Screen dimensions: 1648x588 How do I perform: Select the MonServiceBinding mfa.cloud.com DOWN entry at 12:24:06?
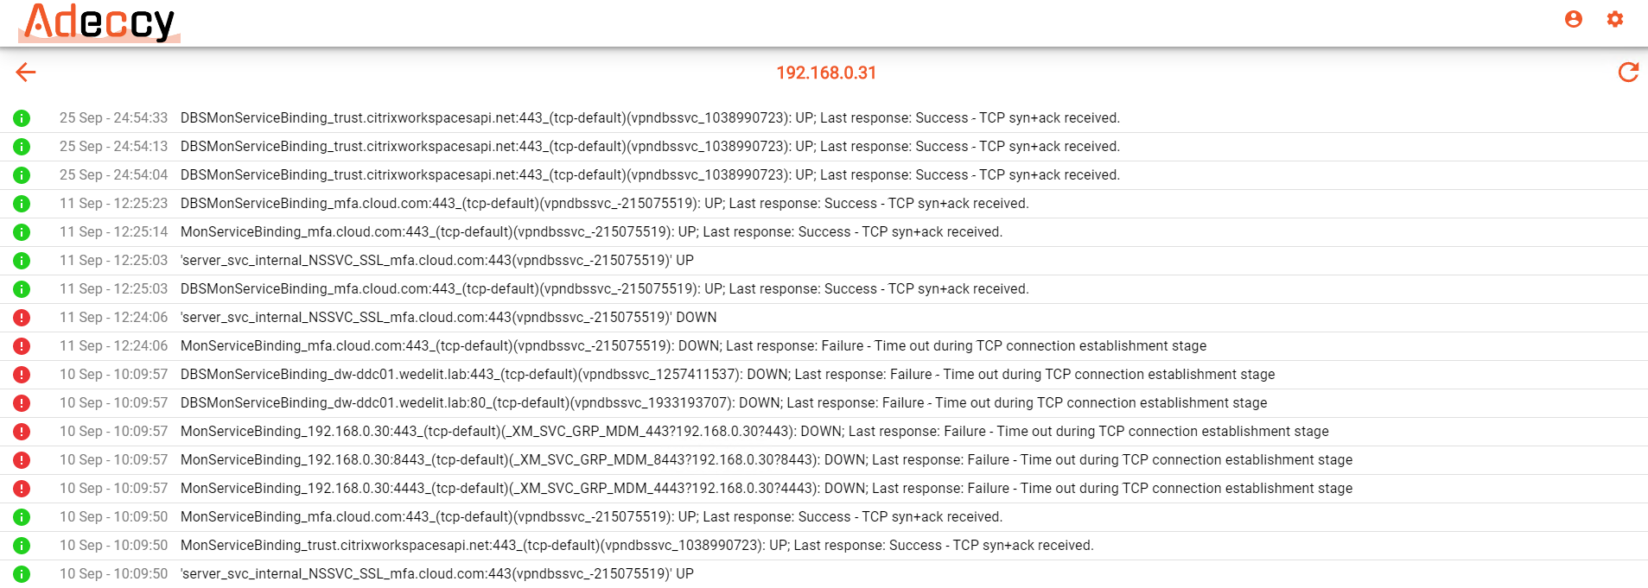[x=824, y=346]
